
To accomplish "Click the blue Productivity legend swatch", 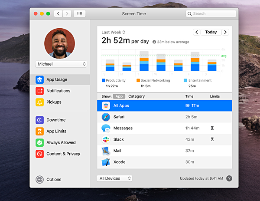I will (103, 81).
